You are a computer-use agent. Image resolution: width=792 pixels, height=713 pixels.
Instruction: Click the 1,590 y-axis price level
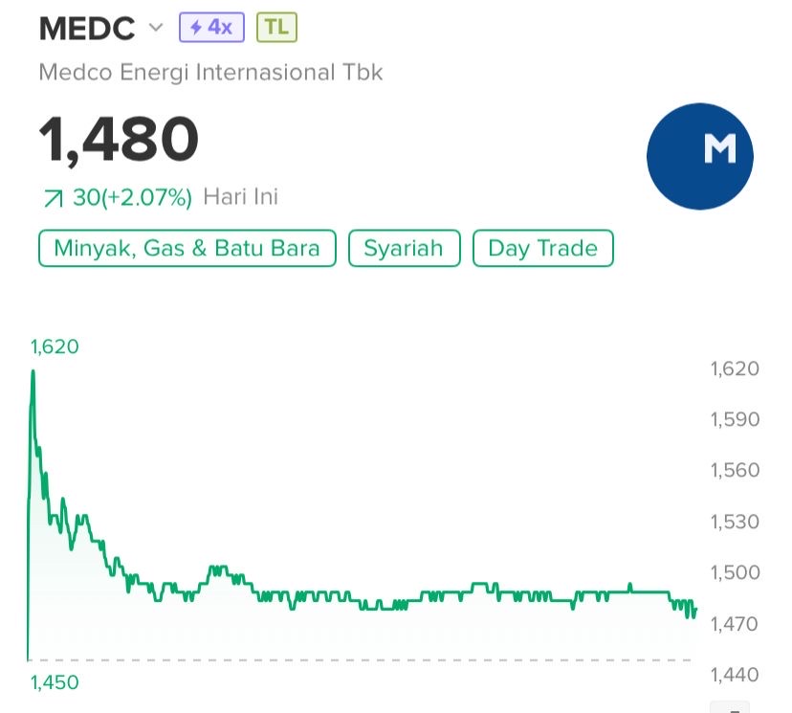point(735,419)
